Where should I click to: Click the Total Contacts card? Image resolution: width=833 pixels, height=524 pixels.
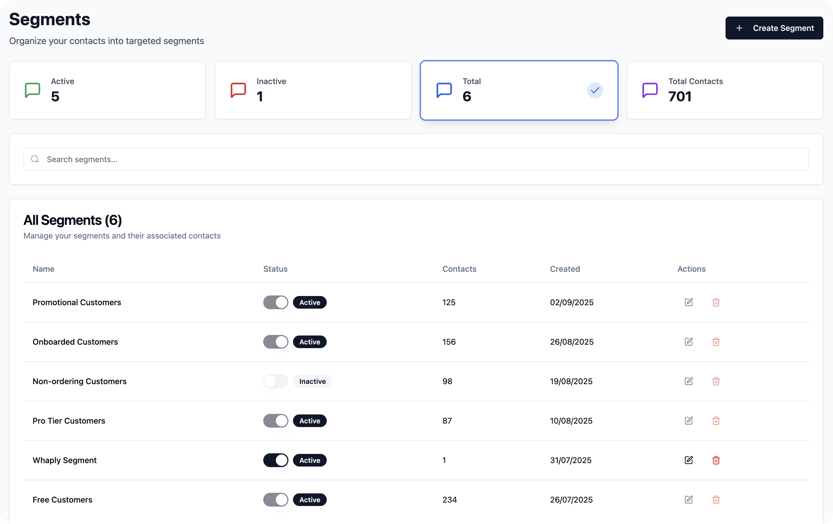tap(724, 90)
